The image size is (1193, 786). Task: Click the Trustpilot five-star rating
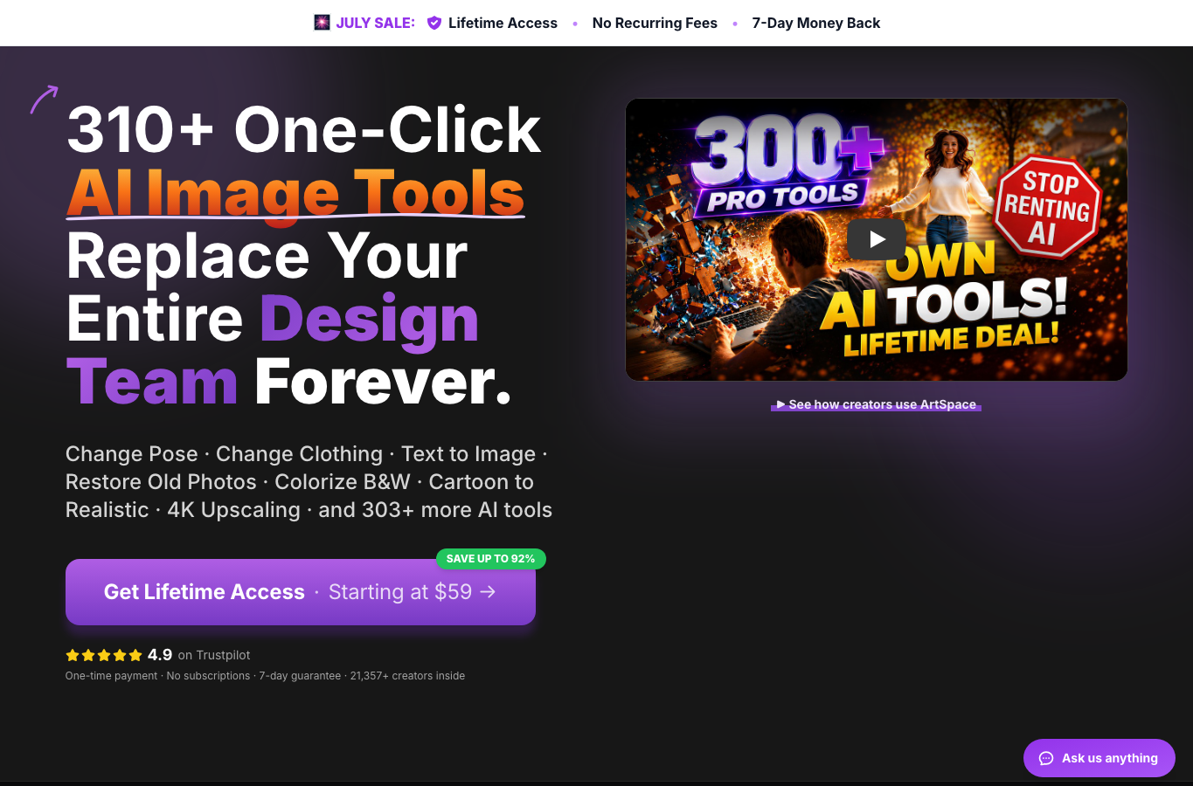click(x=104, y=655)
